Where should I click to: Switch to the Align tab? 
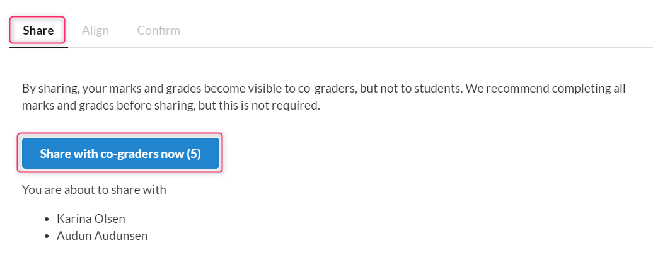(95, 30)
